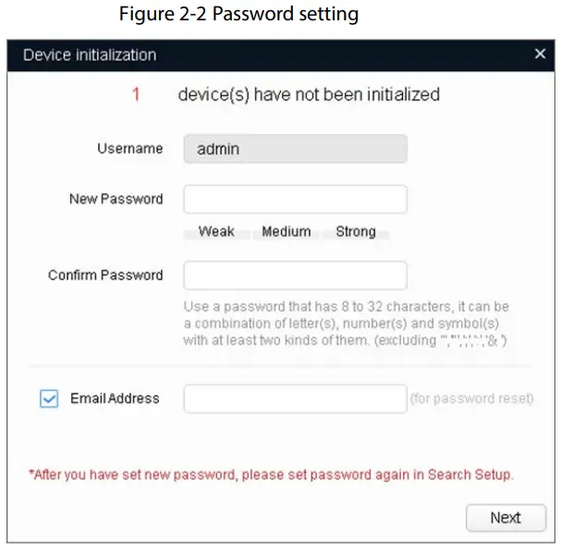Click the grey password requirements hint text
Viewport: 561px width, 549px height.
pos(346,323)
